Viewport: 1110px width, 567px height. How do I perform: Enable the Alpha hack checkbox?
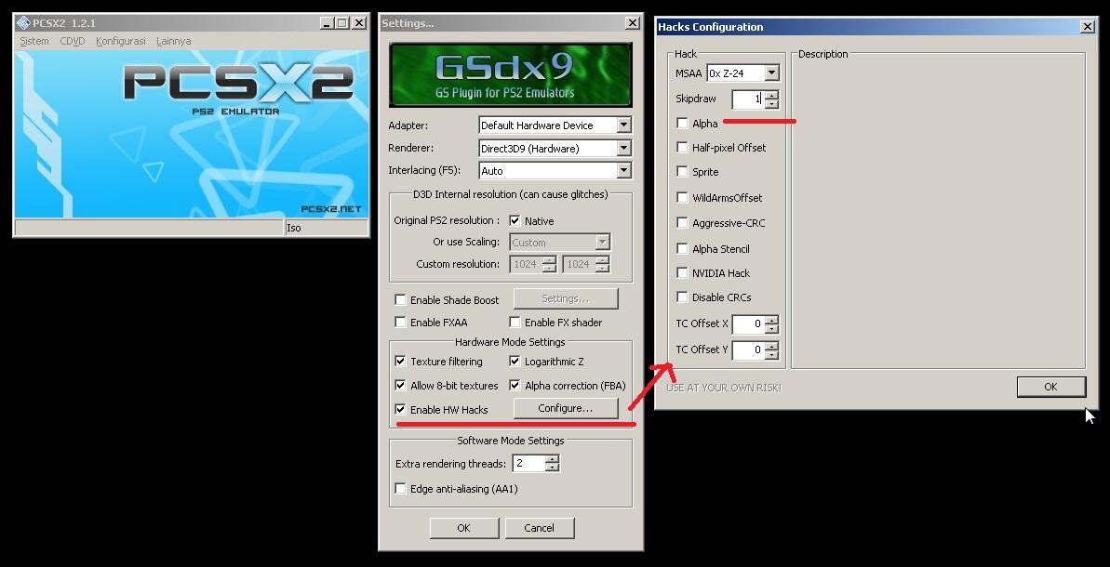[682, 123]
